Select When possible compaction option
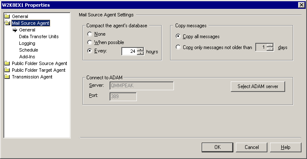This screenshot has height=159, width=307. point(90,42)
